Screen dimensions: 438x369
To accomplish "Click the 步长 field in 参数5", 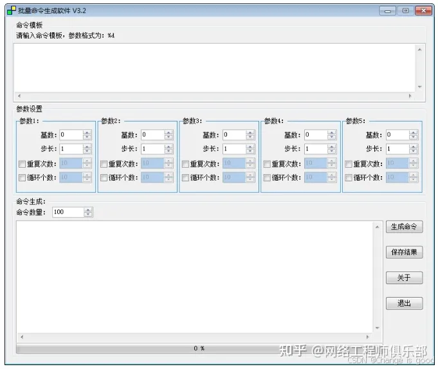I will coord(397,148).
